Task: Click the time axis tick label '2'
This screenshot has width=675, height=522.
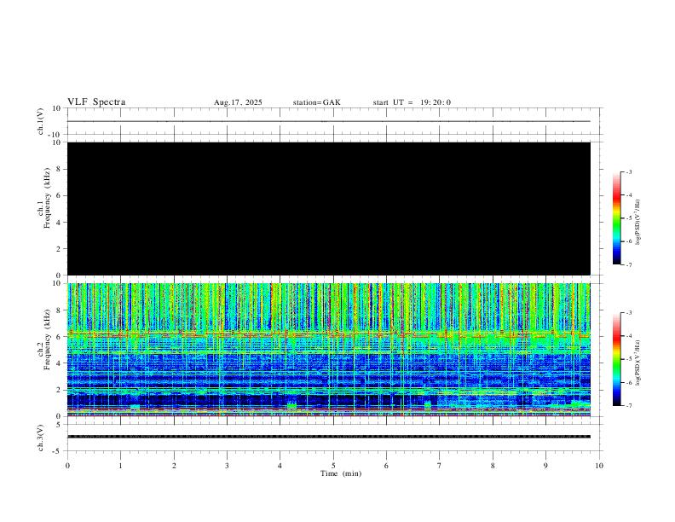Action: click(174, 466)
